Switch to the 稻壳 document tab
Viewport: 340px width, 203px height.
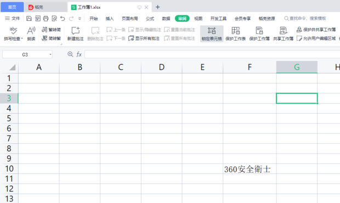(46, 7)
